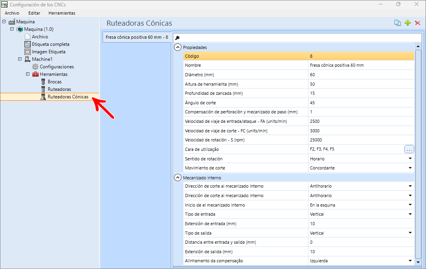Click the green plus add tool icon
The height and width of the screenshot is (269, 426).
pos(407,23)
